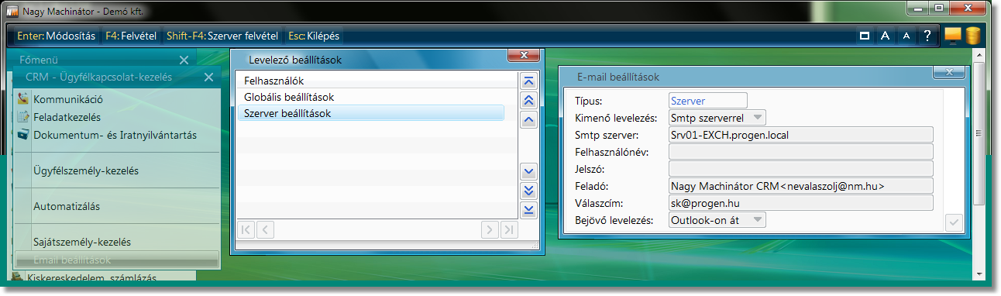Click the gold database cylinder icon

tap(973, 36)
